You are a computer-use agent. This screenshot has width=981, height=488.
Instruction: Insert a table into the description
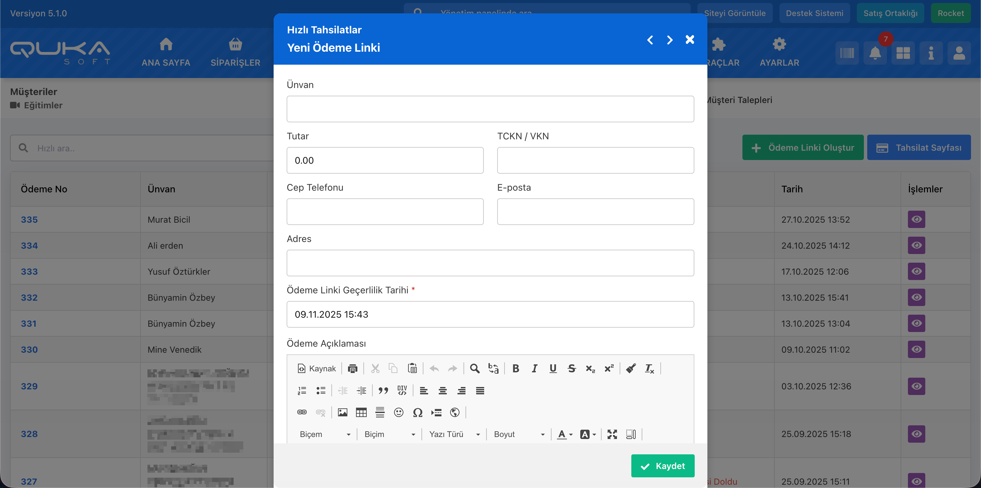pos(361,412)
